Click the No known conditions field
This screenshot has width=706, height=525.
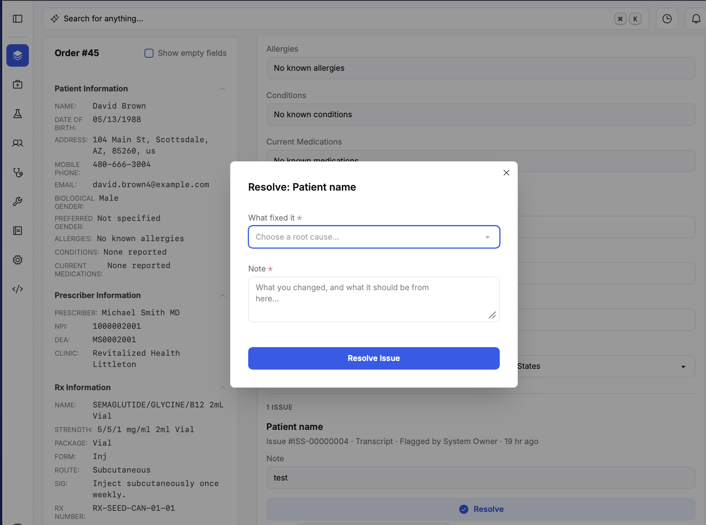click(x=481, y=115)
